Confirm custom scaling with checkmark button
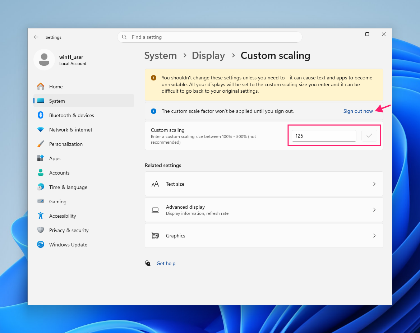 (369, 136)
